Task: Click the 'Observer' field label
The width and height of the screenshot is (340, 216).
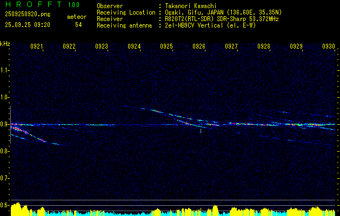Action: coord(110,6)
